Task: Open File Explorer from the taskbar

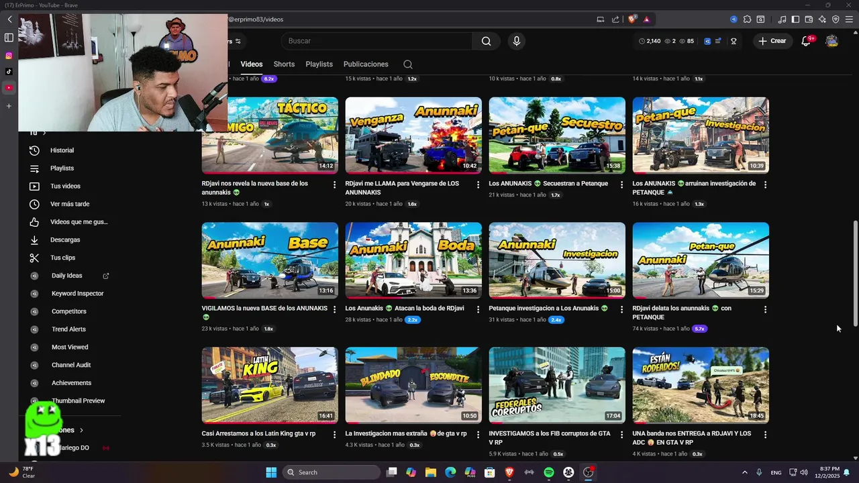Action: 431,472
